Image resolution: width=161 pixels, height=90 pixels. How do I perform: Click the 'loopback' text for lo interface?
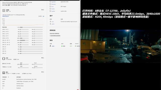click(19, 88)
